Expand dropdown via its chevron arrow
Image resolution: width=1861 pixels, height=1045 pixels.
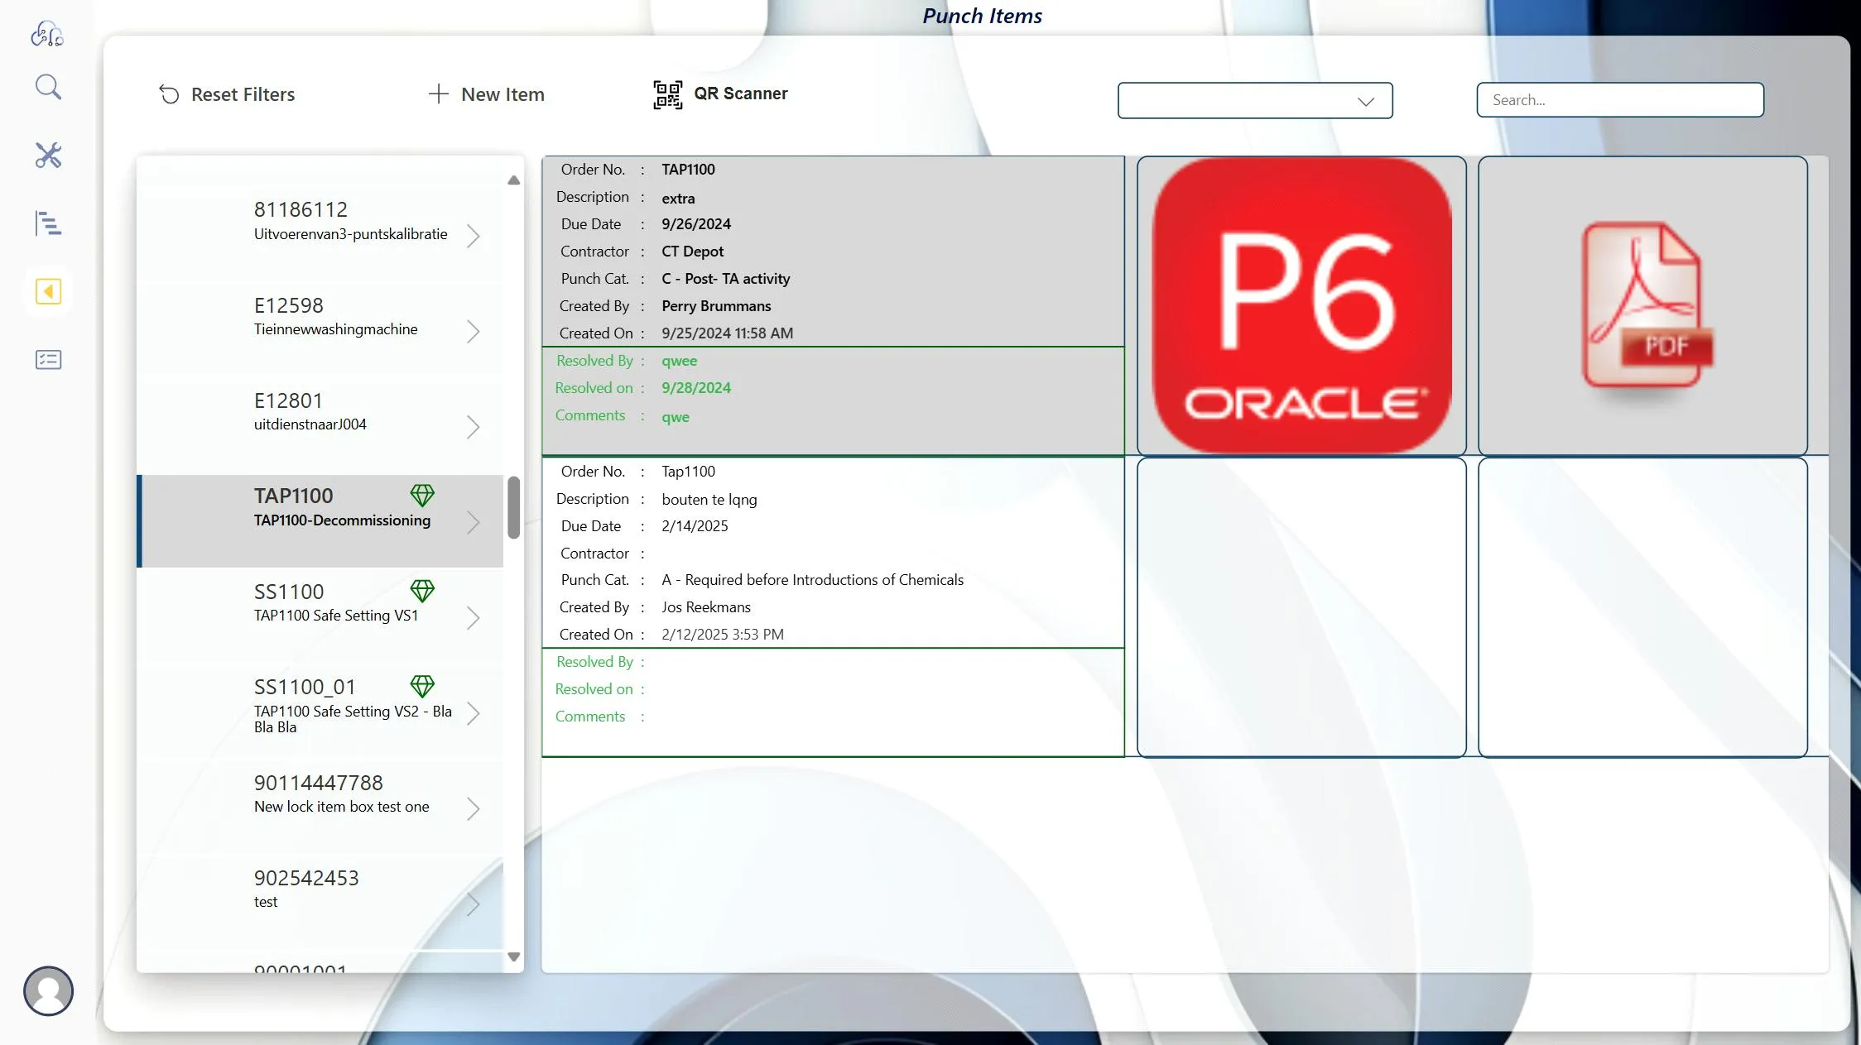[x=1366, y=101]
